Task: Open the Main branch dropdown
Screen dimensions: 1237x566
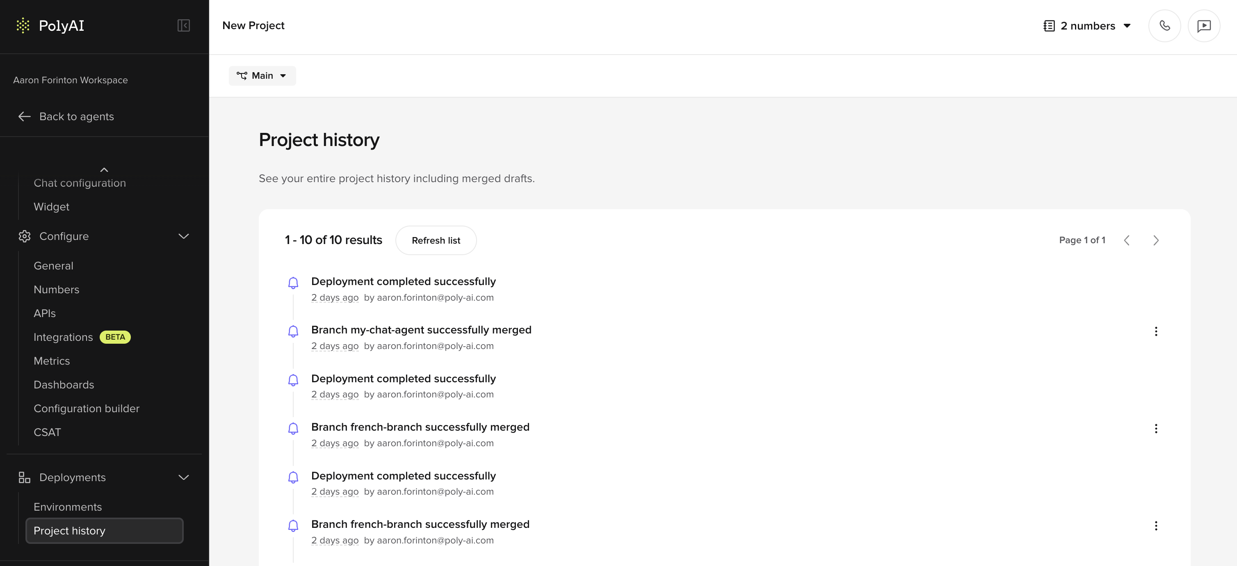Action: click(262, 75)
